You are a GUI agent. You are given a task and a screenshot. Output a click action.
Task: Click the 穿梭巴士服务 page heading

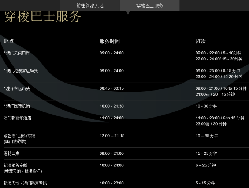(43, 17)
